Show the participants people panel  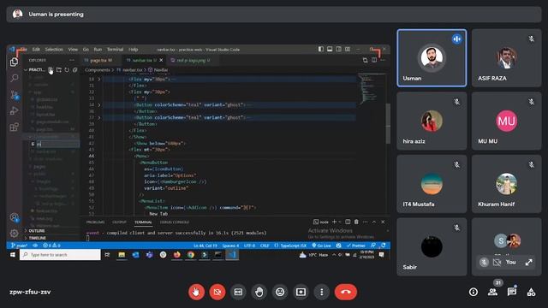(x=492, y=292)
